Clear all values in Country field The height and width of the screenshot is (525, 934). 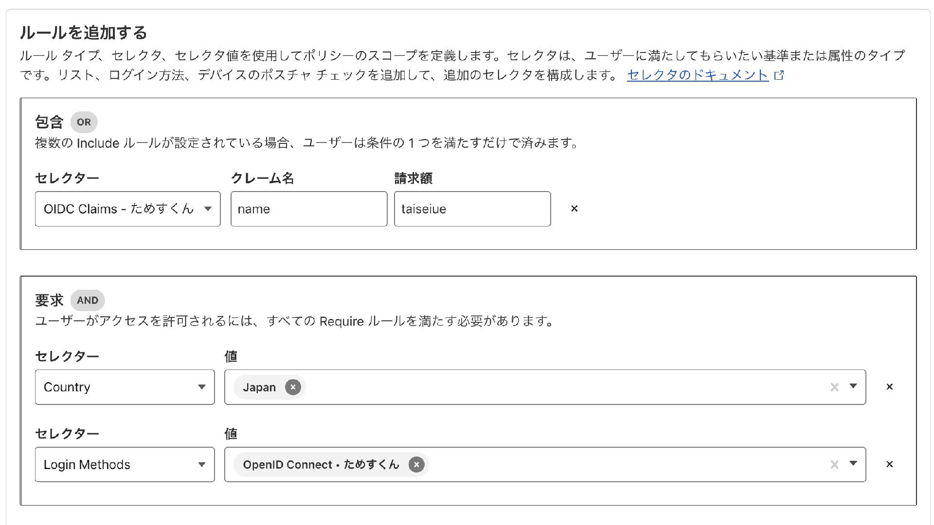pos(834,387)
